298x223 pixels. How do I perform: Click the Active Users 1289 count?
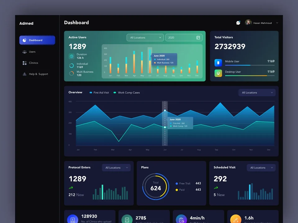[77, 46]
